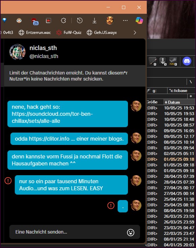
Task: Open the soundcloud.com link in chat message
Action: (52, 117)
